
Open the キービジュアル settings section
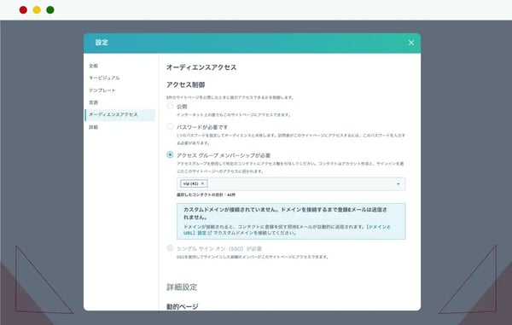pos(104,78)
